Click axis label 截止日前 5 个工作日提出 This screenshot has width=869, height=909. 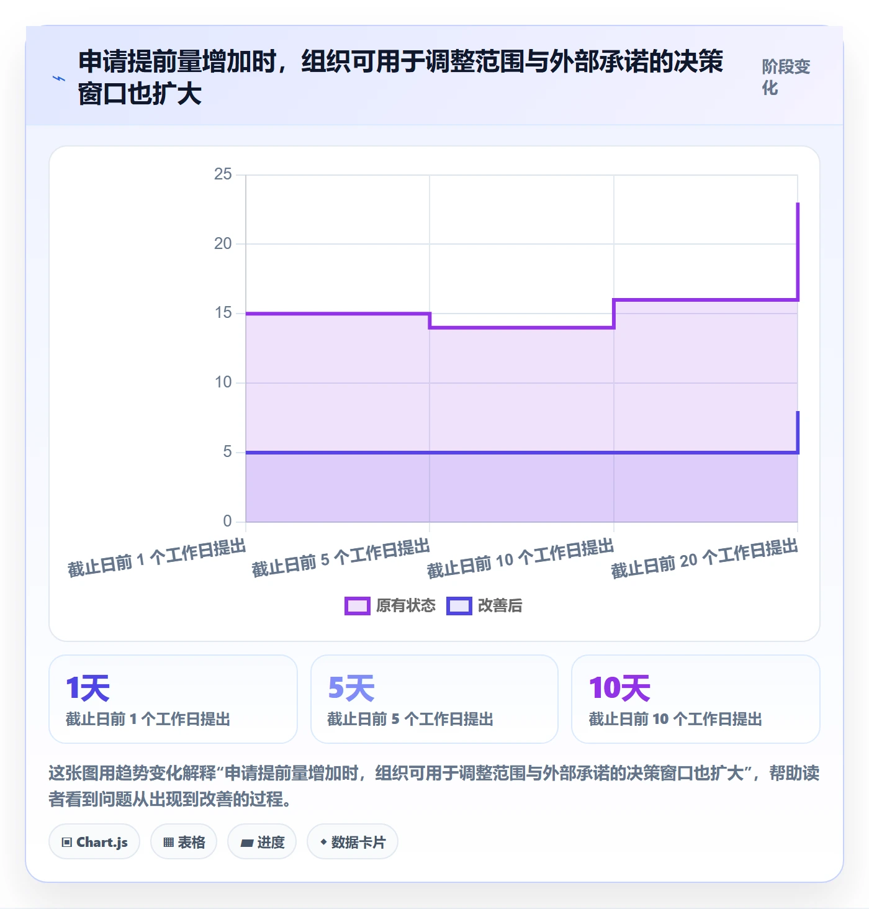(340, 558)
